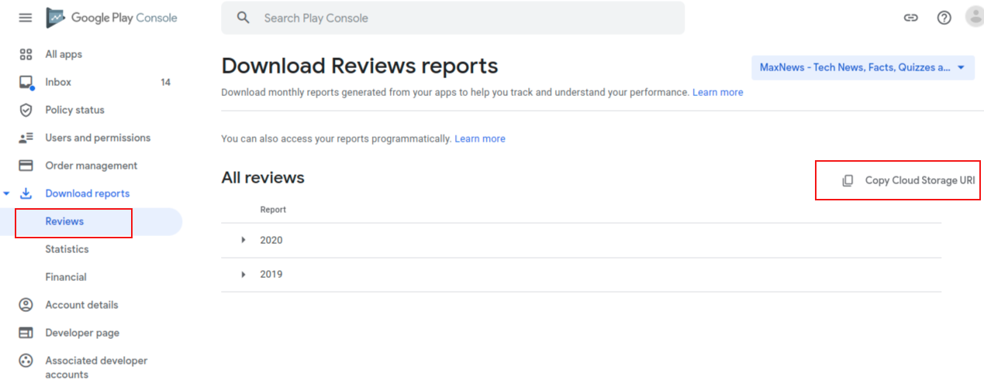Image resolution: width=984 pixels, height=390 pixels.
Task: Open the help question mark icon
Action: pos(944,18)
